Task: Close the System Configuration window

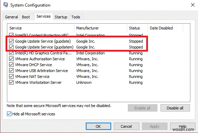Action: [192, 5]
